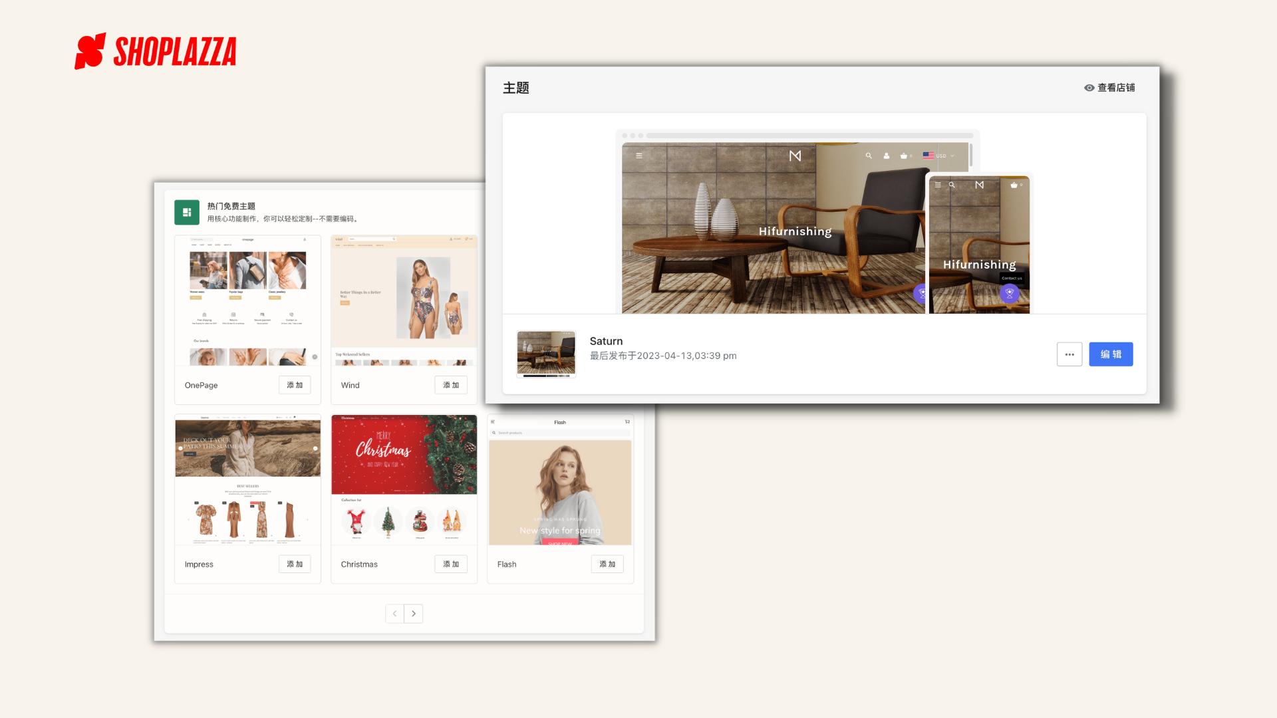Viewport: 1277px width, 718px height.
Task: Open the Flash theme preview image
Action: (560, 491)
